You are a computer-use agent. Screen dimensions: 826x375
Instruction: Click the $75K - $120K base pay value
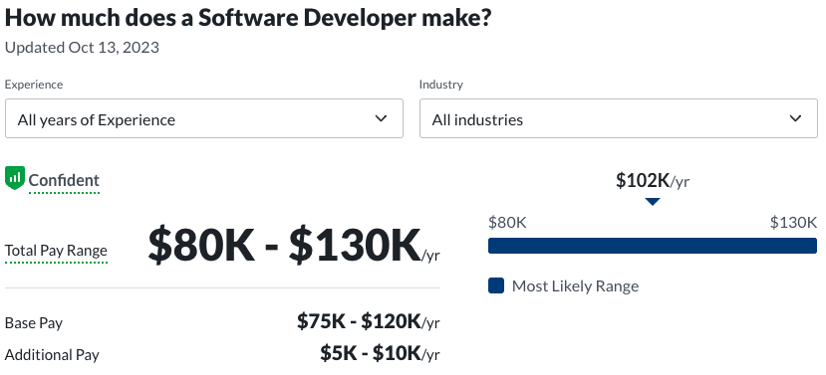(368, 321)
